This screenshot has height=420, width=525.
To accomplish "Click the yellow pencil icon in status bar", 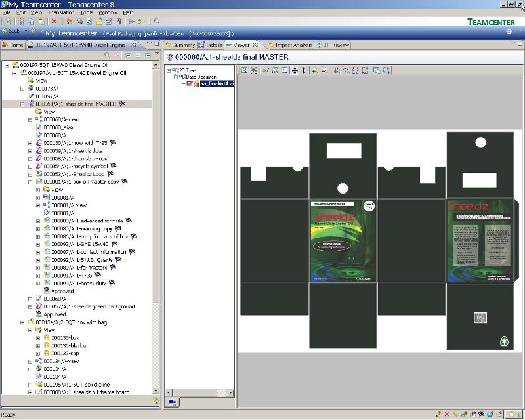I will [438, 415].
